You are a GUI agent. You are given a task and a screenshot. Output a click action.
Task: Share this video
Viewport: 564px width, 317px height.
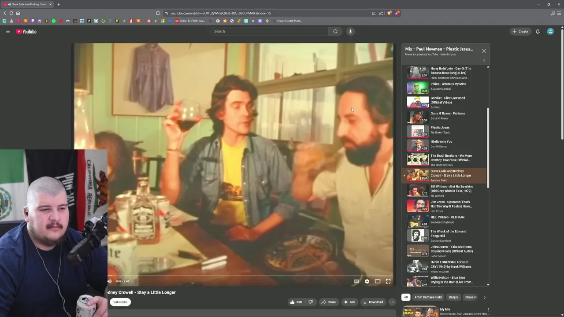[329, 302]
